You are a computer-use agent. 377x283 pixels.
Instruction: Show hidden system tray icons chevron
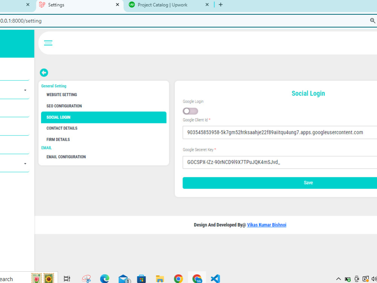point(338,279)
